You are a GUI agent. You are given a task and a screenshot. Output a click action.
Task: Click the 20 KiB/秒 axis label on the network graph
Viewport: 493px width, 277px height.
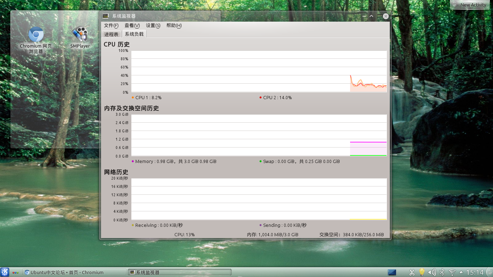(119, 178)
